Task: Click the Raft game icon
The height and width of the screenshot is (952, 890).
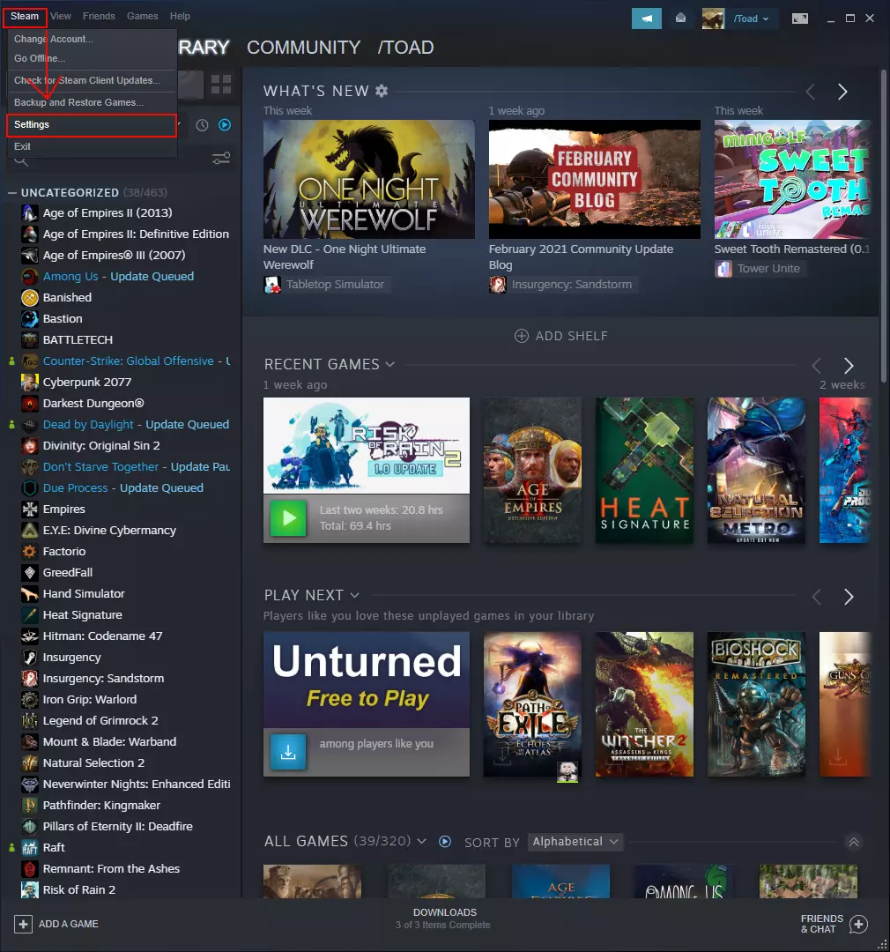Action: [30, 848]
